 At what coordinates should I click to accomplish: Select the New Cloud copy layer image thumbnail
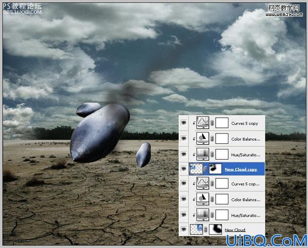(x=196, y=168)
